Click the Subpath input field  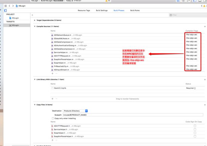pos(133,115)
